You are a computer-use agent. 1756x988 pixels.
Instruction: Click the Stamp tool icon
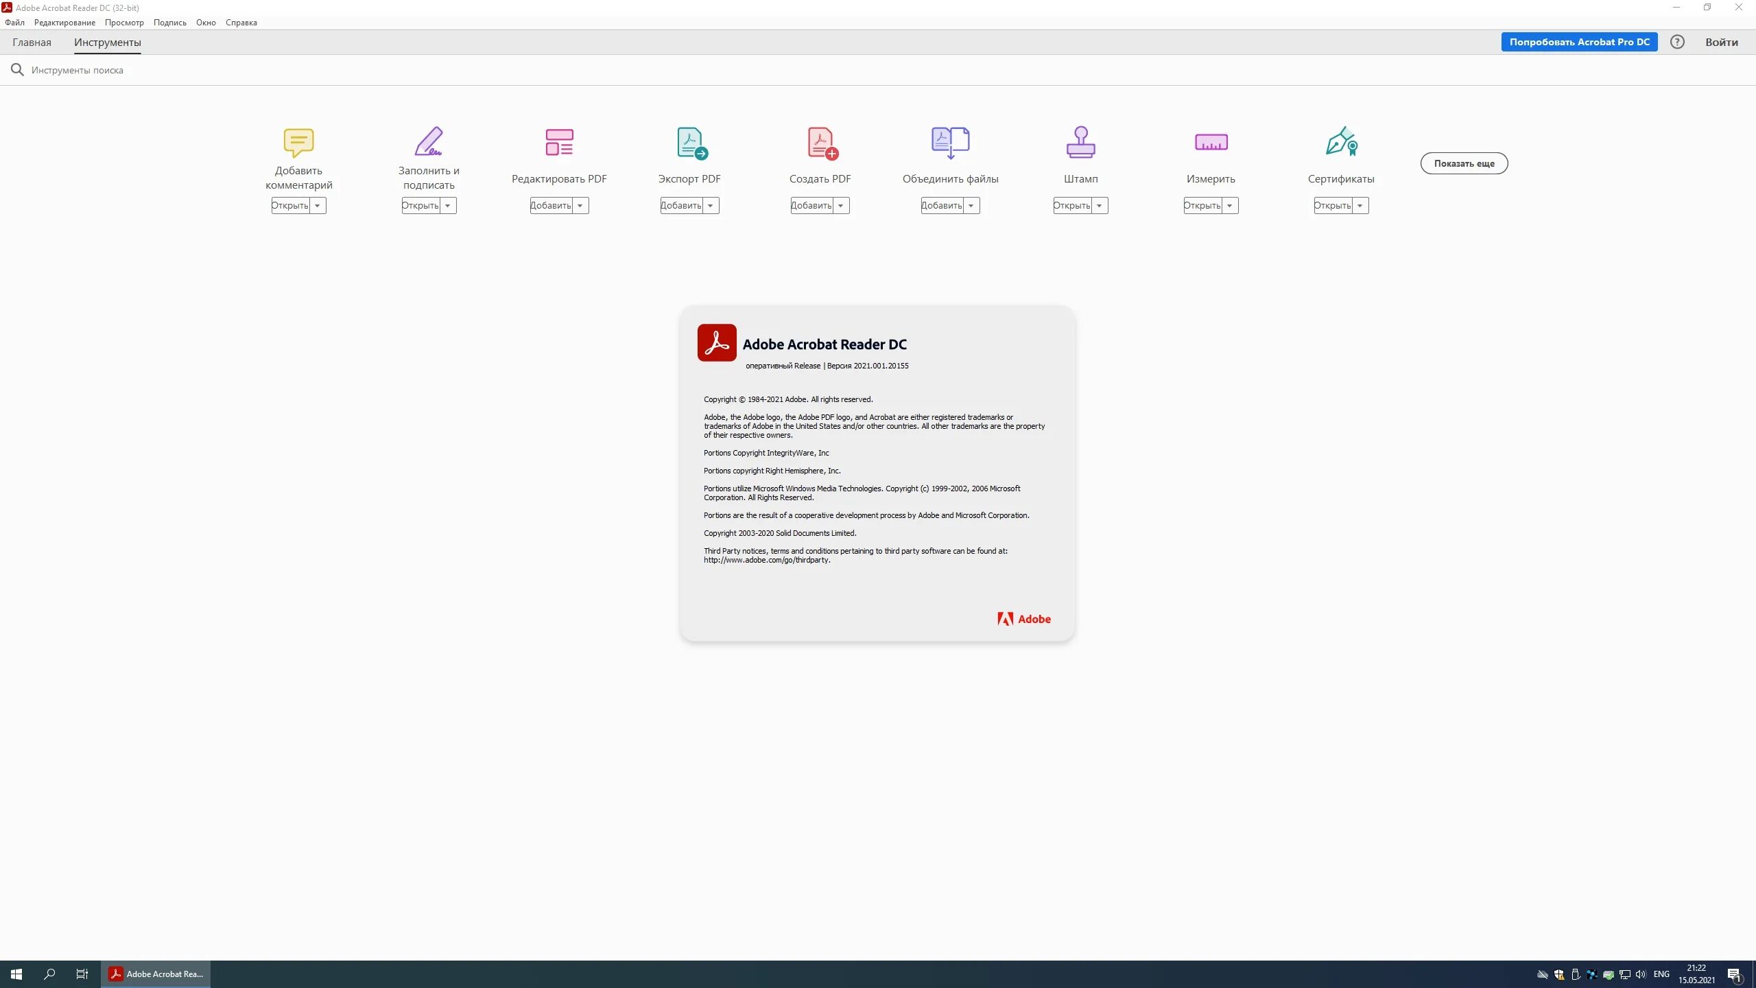coord(1080,142)
